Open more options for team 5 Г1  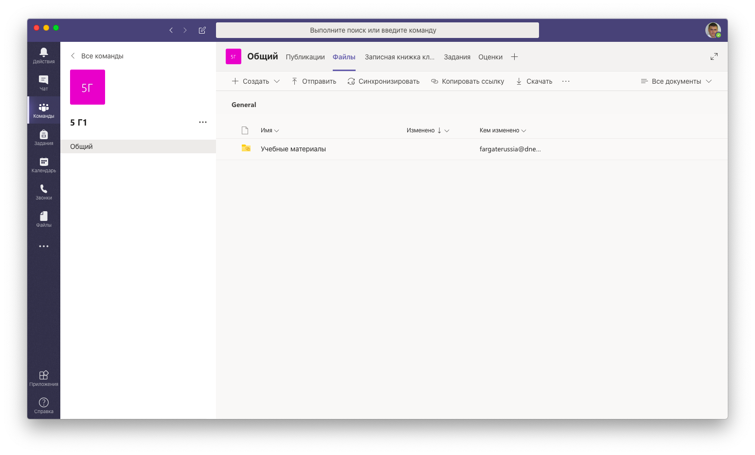tap(203, 122)
